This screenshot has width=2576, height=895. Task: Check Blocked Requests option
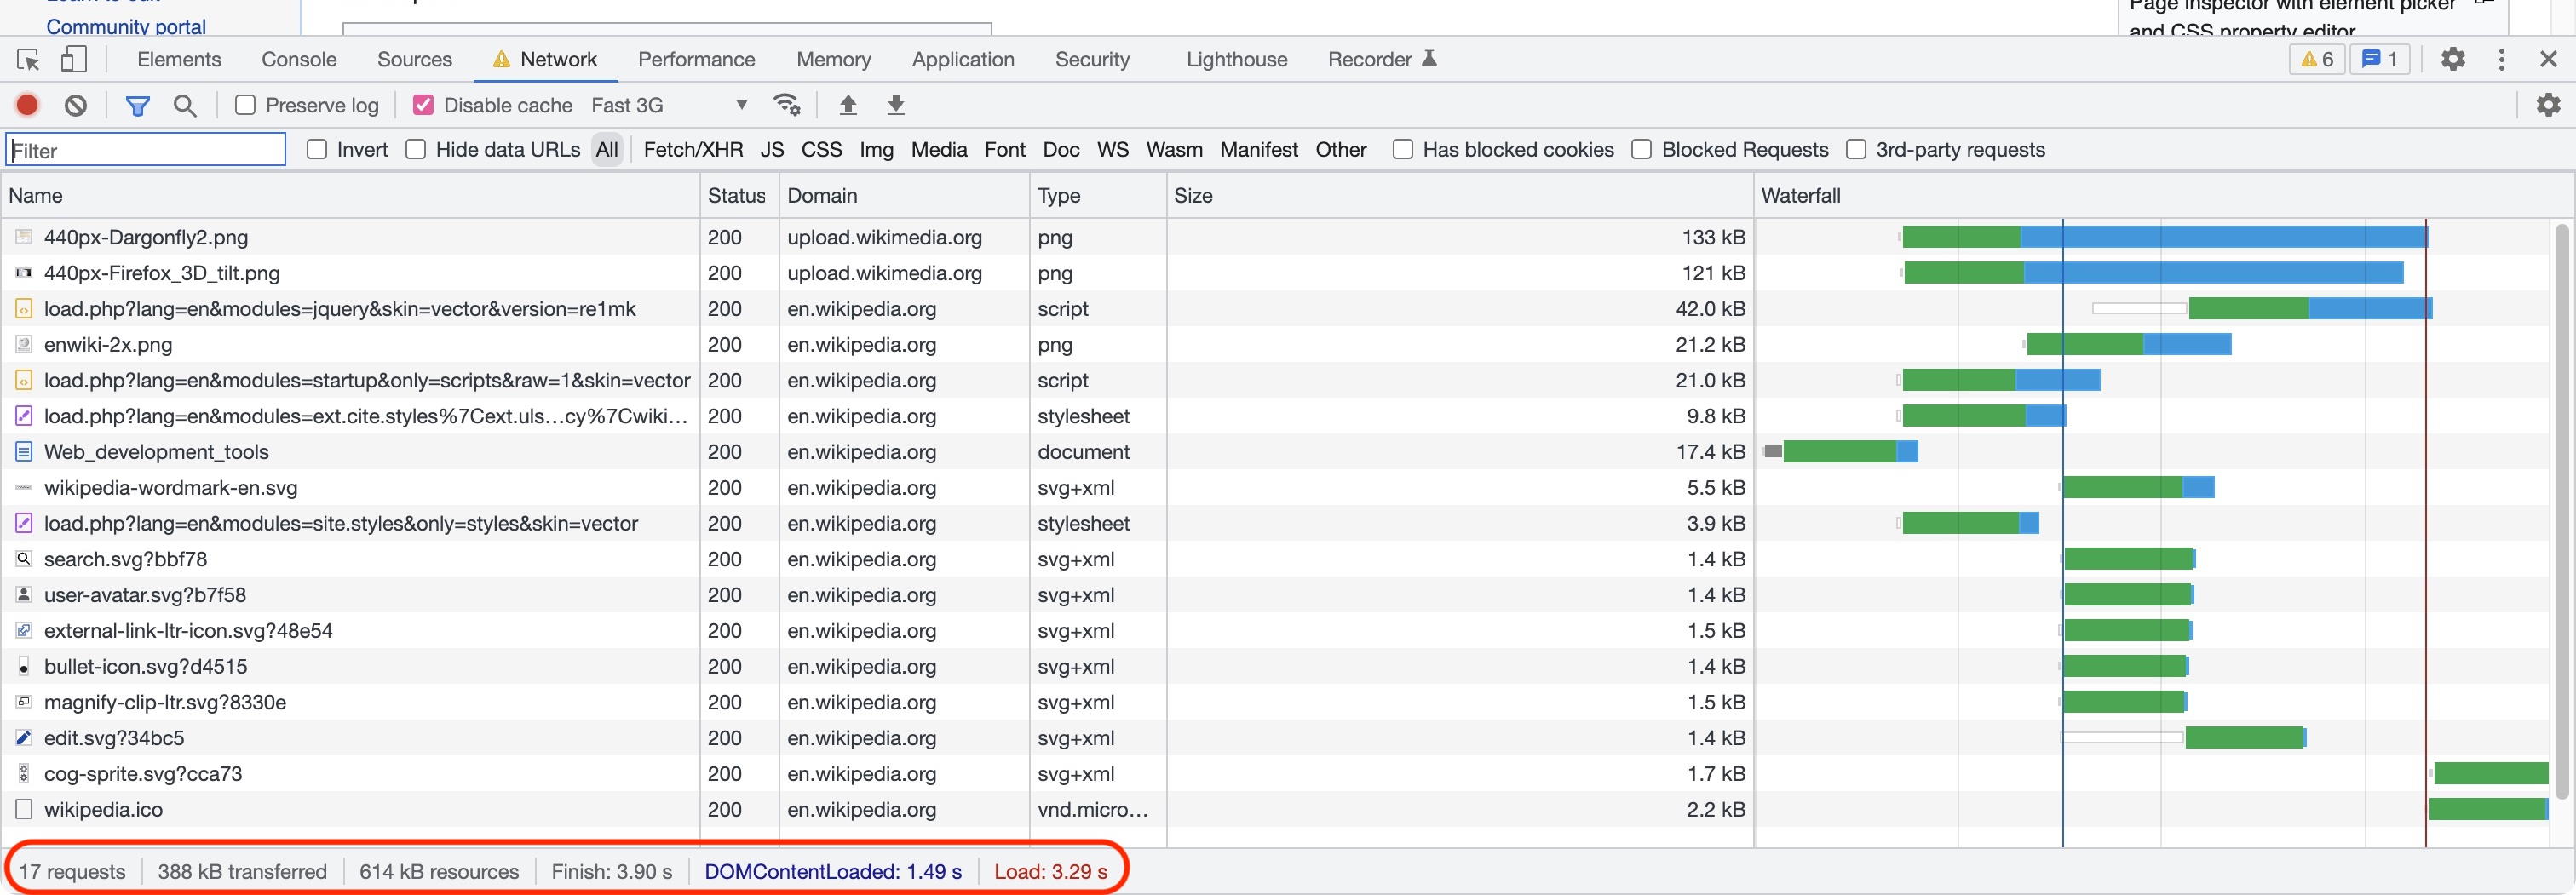pyautogui.click(x=1641, y=150)
